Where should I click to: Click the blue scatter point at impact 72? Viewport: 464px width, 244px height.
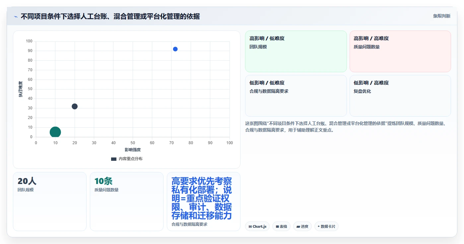(x=175, y=49)
